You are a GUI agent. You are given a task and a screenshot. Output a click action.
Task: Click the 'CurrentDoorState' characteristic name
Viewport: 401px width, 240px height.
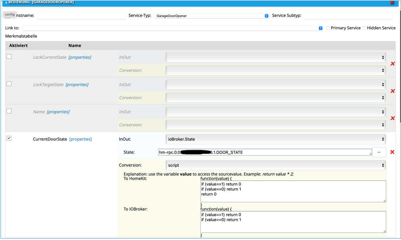[50, 139]
